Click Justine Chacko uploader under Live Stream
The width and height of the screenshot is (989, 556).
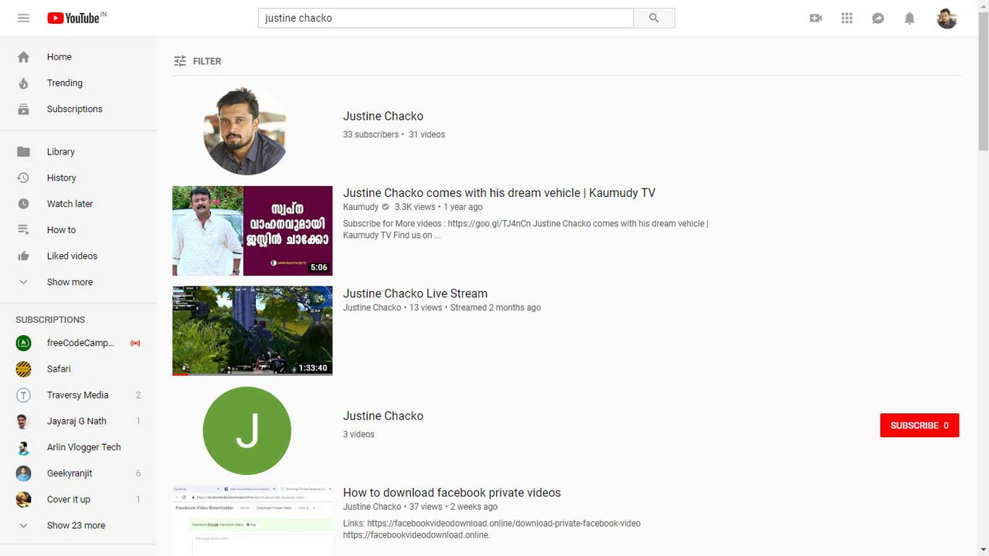pyautogui.click(x=372, y=307)
